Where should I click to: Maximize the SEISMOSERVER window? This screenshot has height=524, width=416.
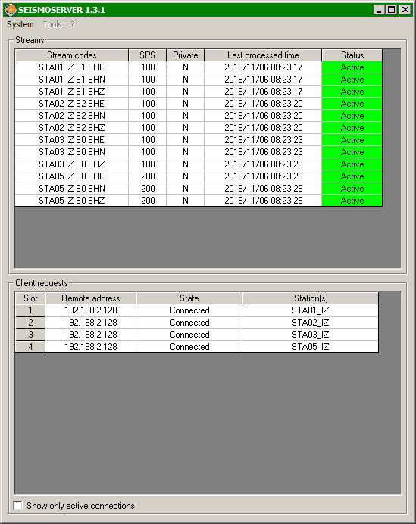point(392,10)
